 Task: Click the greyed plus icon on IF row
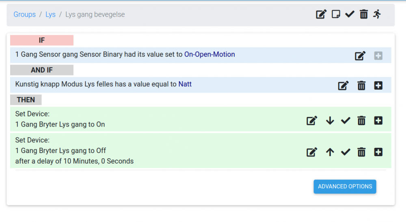(378, 56)
